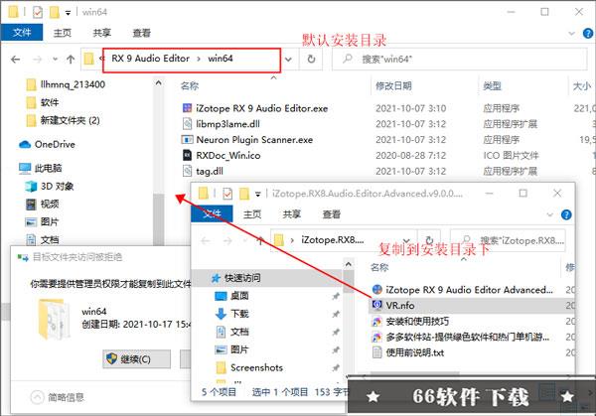Refresh the iZotope.RX8 folder view
The image size is (596, 416).
(429, 240)
